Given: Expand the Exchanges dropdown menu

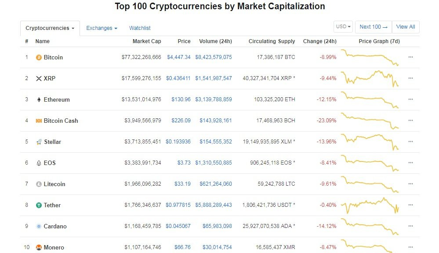Looking at the screenshot, I should [102, 28].
